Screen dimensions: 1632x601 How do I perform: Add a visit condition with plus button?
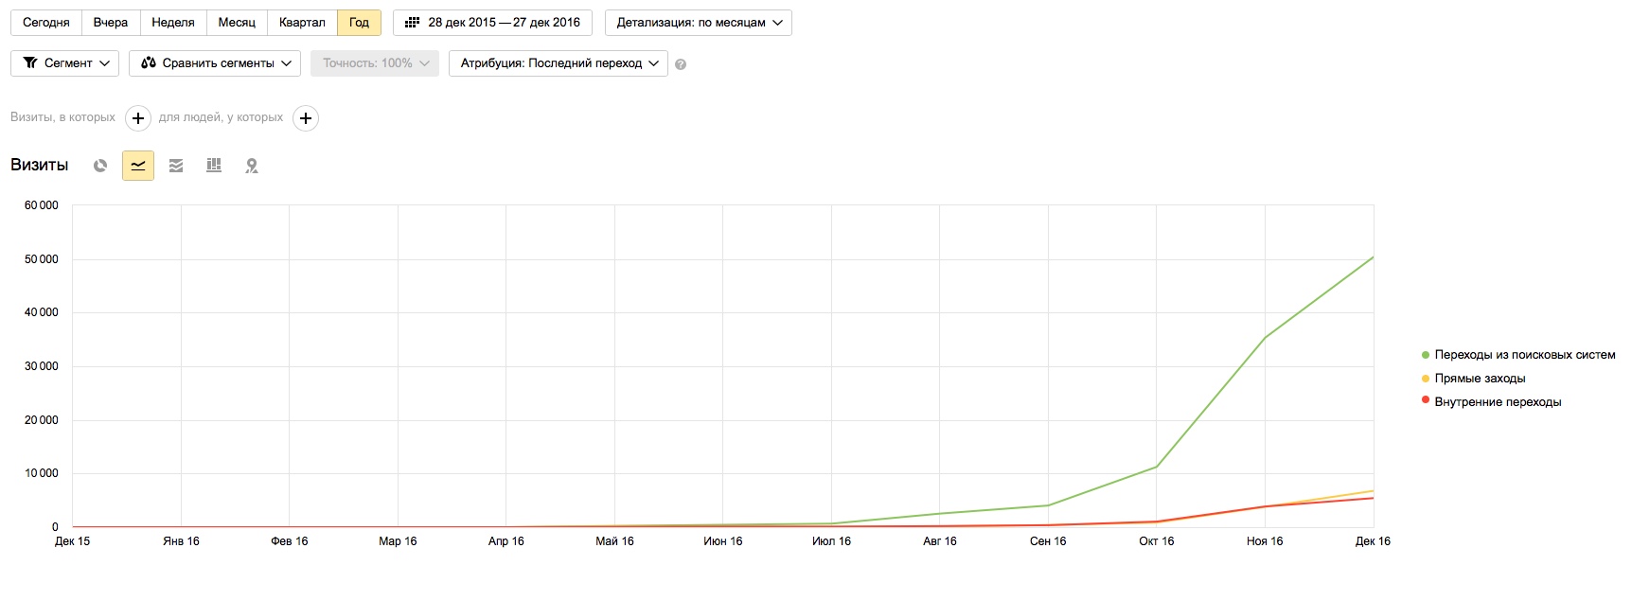coord(138,118)
